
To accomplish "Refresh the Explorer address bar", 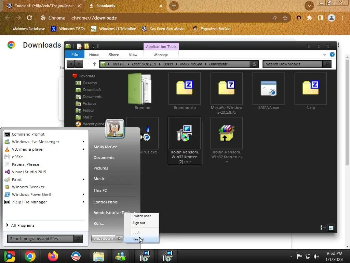I will [254, 64].
